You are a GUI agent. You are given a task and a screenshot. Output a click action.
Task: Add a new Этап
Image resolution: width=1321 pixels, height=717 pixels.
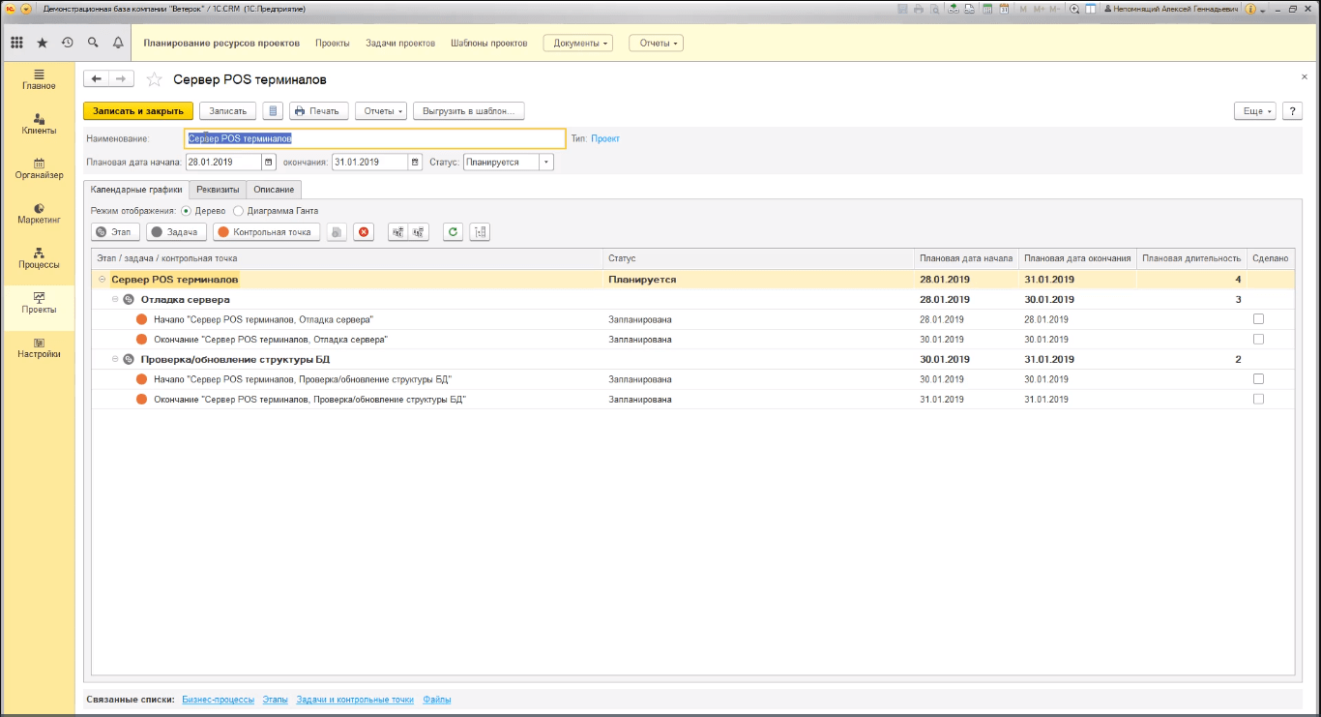tap(115, 232)
